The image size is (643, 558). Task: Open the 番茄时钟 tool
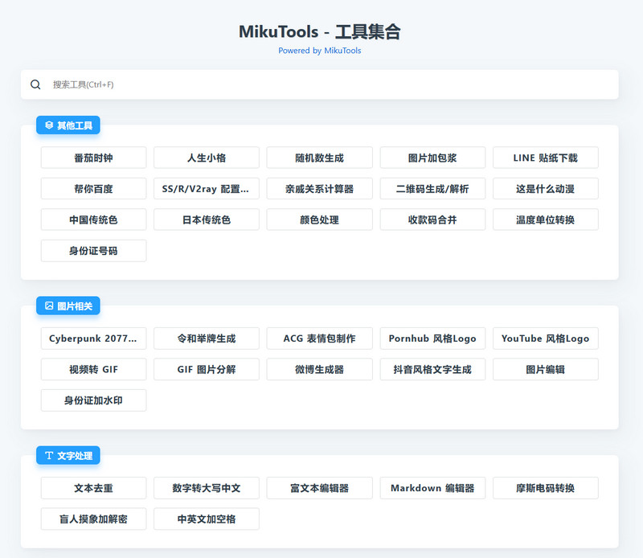pyautogui.click(x=93, y=158)
